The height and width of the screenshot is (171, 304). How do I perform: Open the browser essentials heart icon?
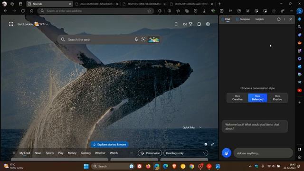[213, 11]
